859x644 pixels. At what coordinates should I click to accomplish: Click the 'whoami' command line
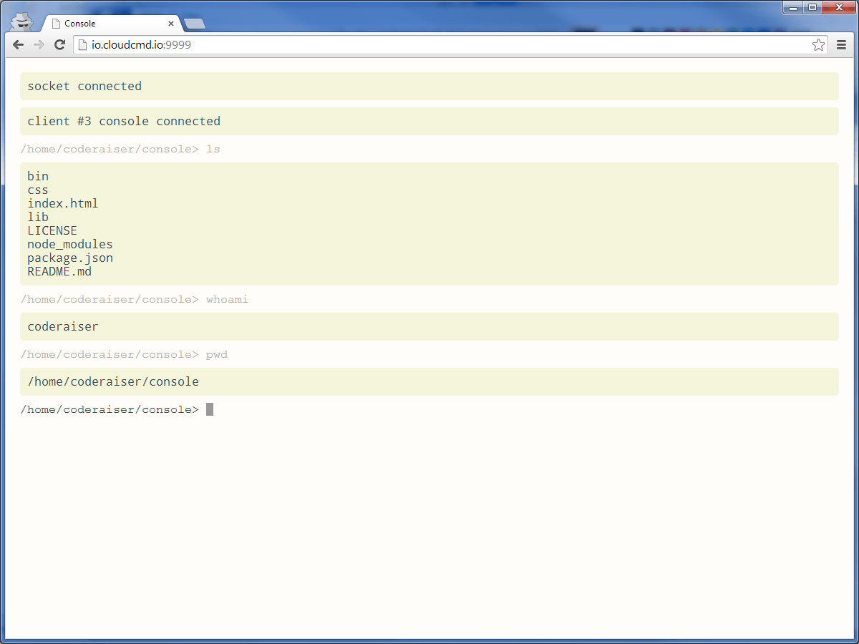pyautogui.click(x=135, y=299)
